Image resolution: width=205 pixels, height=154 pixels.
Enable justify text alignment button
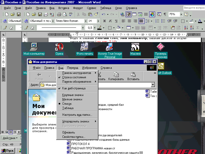[141, 21]
